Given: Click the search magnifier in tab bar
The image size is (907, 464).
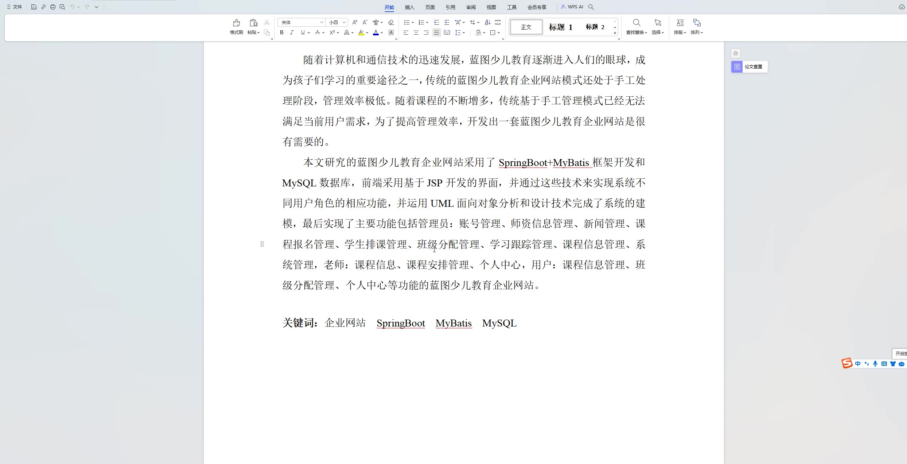Looking at the screenshot, I should click(x=591, y=7).
